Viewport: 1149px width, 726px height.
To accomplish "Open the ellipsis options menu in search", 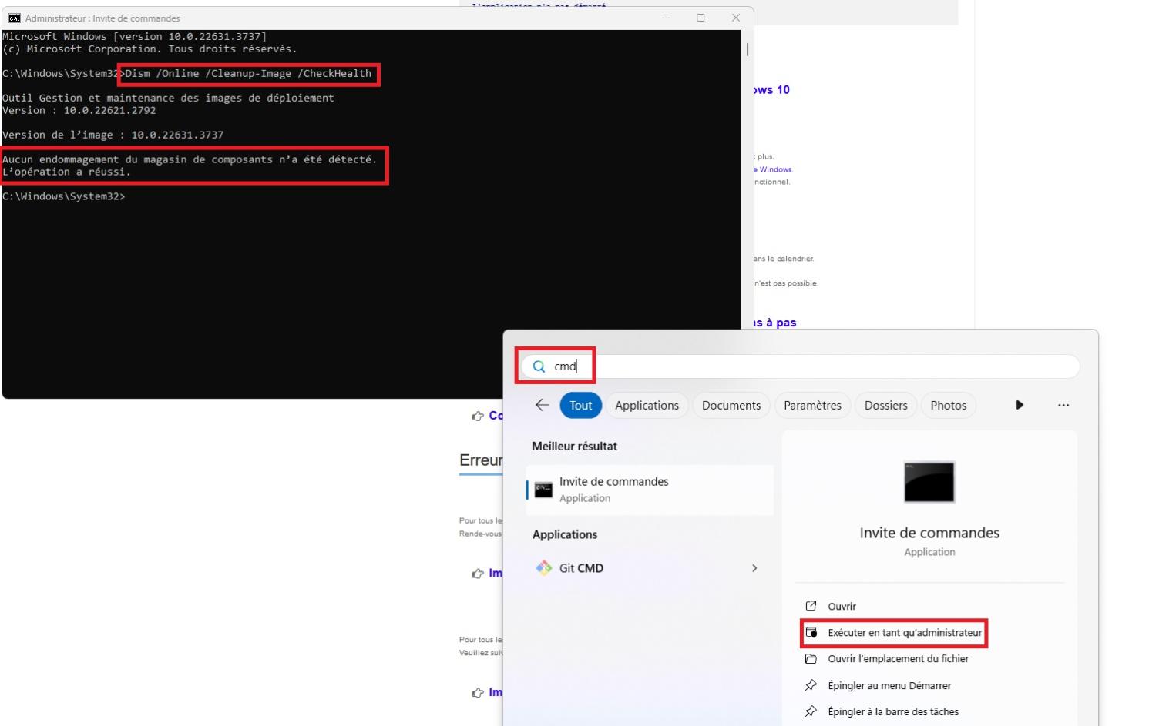I will coord(1064,405).
